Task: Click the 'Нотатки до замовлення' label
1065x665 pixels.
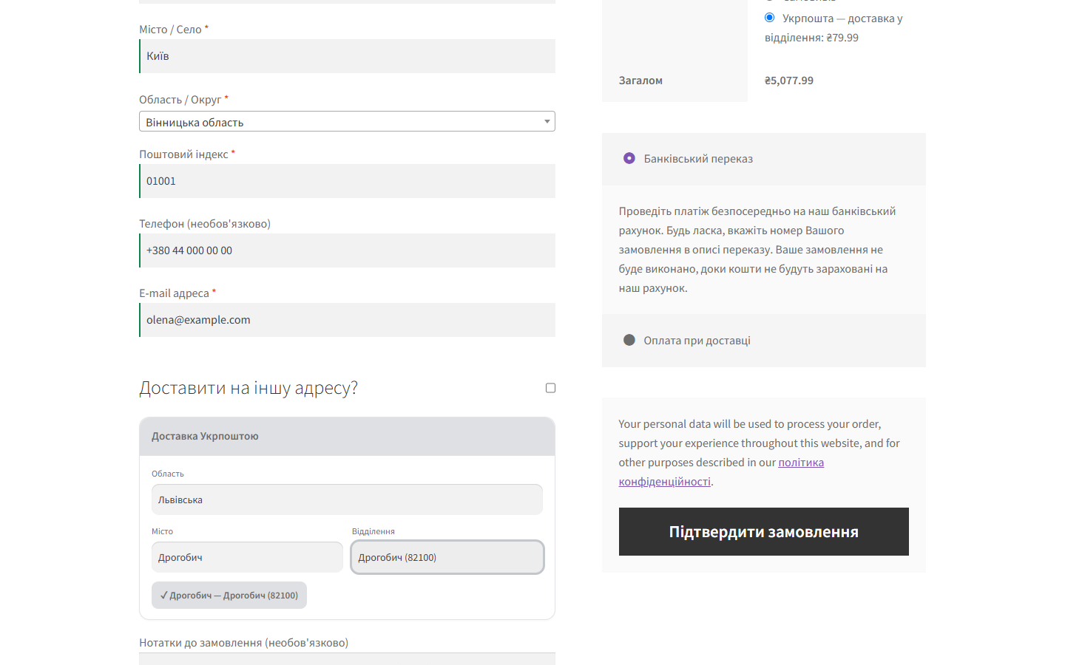Action: tap(243, 643)
